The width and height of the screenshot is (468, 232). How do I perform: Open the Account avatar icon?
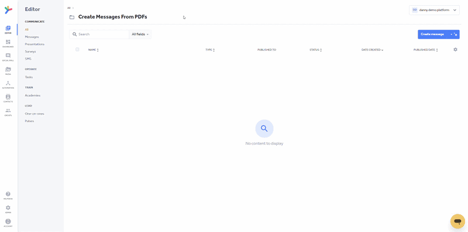tap(8, 223)
